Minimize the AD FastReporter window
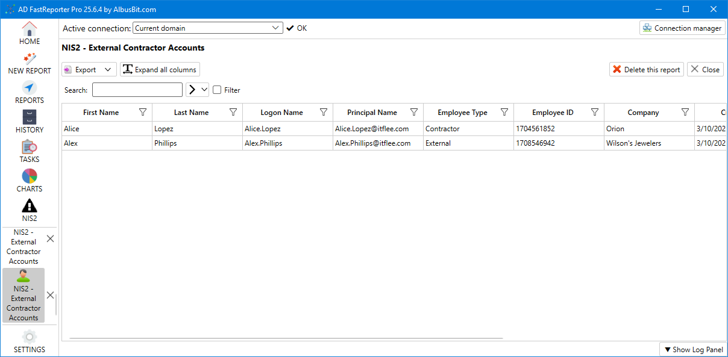The height and width of the screenshot is (357, 728). (x=658, y=9)
